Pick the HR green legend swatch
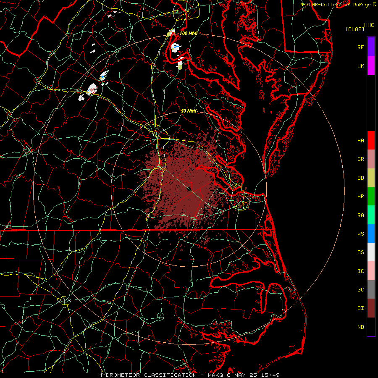 coord(371,197)
